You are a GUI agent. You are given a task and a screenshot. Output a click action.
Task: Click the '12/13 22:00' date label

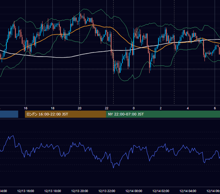click(x=107, y=191)
